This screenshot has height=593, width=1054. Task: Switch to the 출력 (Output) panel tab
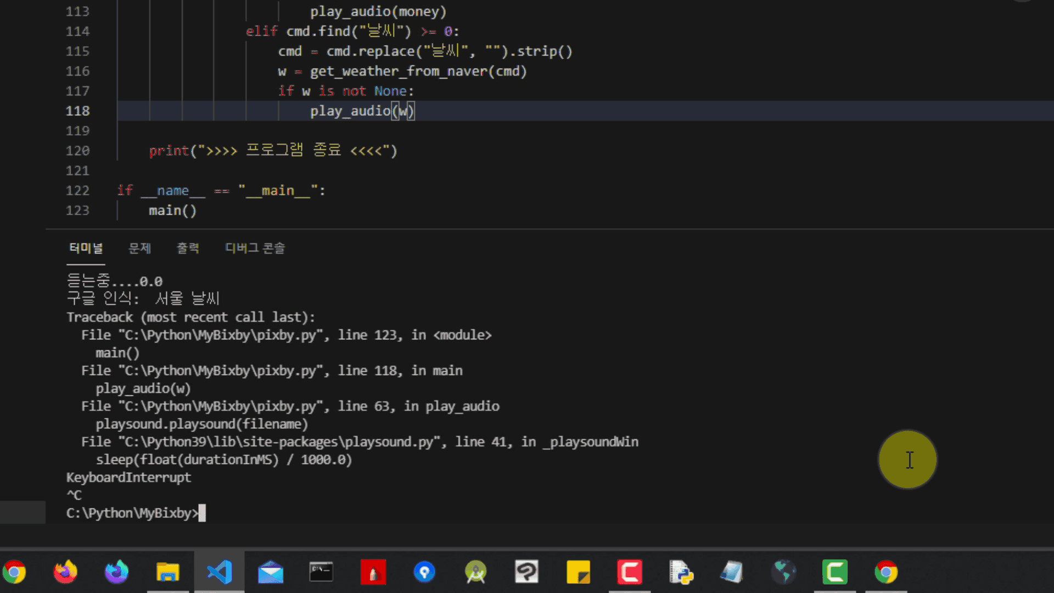(x=188, y=248)
